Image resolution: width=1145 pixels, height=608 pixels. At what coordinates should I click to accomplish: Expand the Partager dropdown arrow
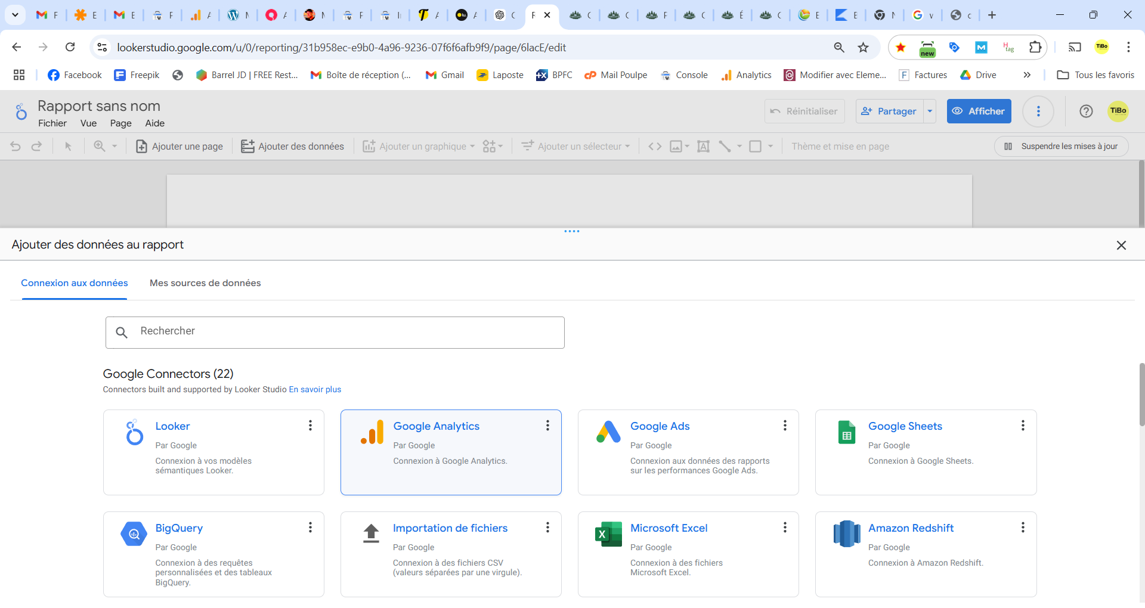click(x=930, y=111)
